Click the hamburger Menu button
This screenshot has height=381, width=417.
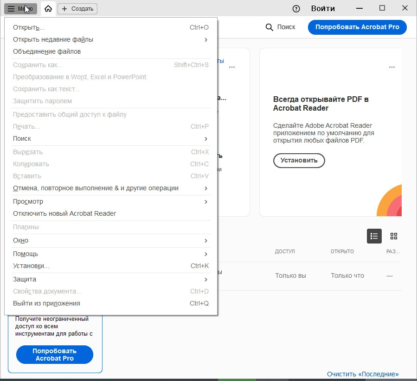(20, 8)
